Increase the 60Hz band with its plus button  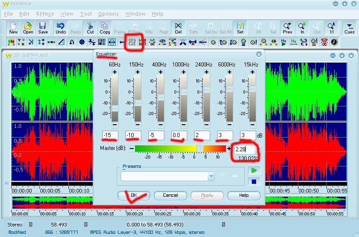tap(115, 72)
